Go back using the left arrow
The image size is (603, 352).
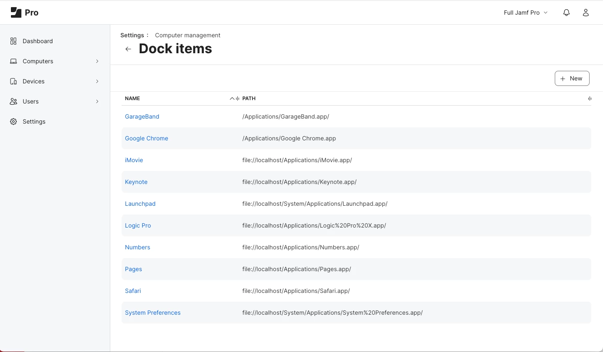[x=128, y=49]
